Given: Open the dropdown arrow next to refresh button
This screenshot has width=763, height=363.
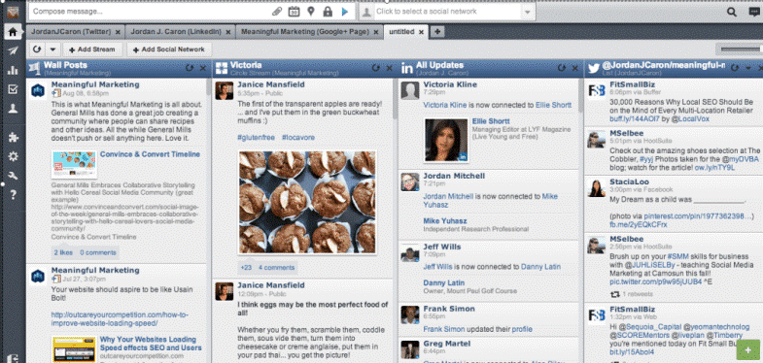Looking at the screenshot, I should click(x=53, y=49).
